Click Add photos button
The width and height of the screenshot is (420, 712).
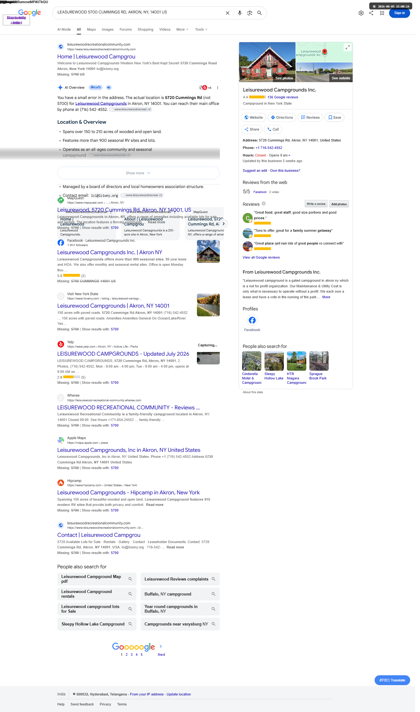339,204
